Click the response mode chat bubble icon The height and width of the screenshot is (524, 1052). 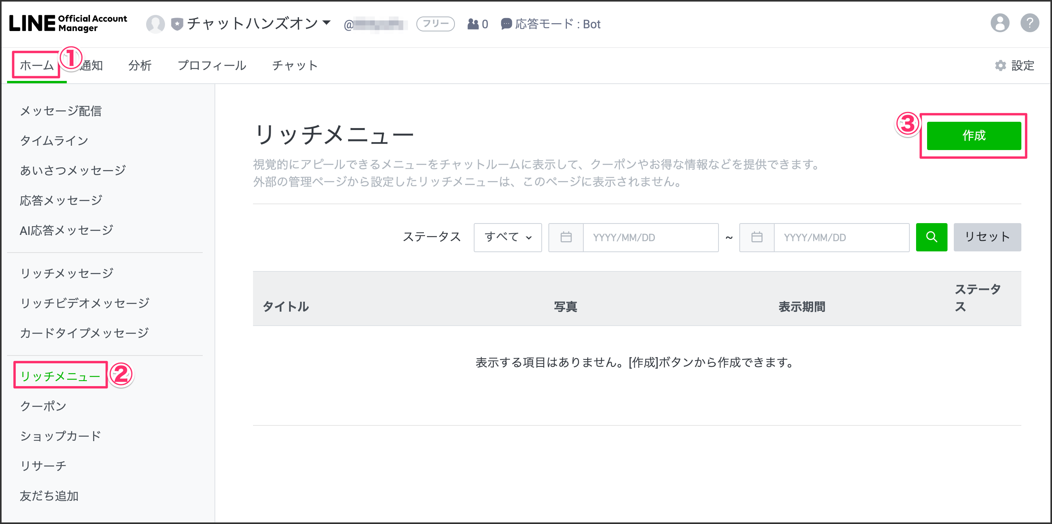pyautogui.click(x=506, y=24)
